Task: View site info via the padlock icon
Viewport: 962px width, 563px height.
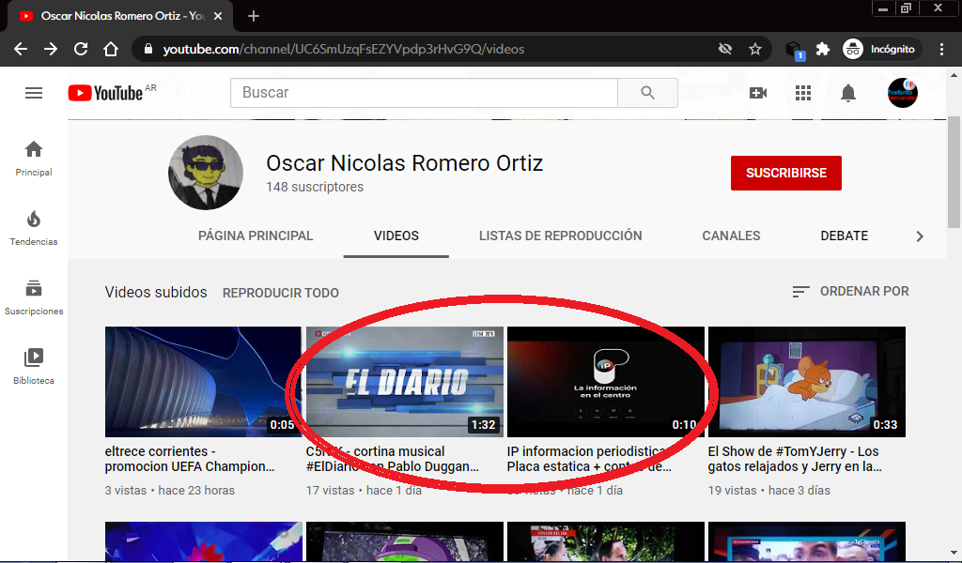Action: pyautogui.click(x=147, y=49)
